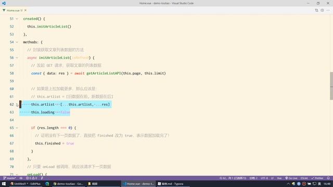Image resolution: width=333 pixels, height=187 pixels.
Task: Show hidden system tray icons arrow
Action: pos(288,184)
